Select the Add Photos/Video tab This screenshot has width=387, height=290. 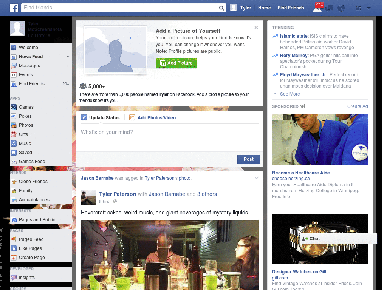tap(153, 118)
